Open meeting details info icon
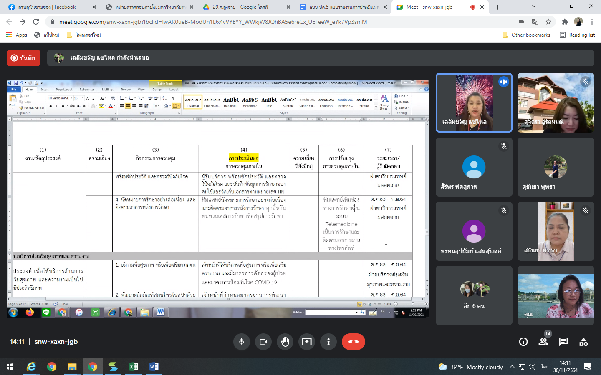Image resolution: width=601 pixels, height=375 pixels. (x=523, y=342)
